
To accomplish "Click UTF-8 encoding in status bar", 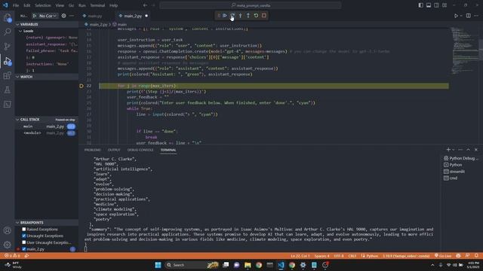I will coord(339,256).
